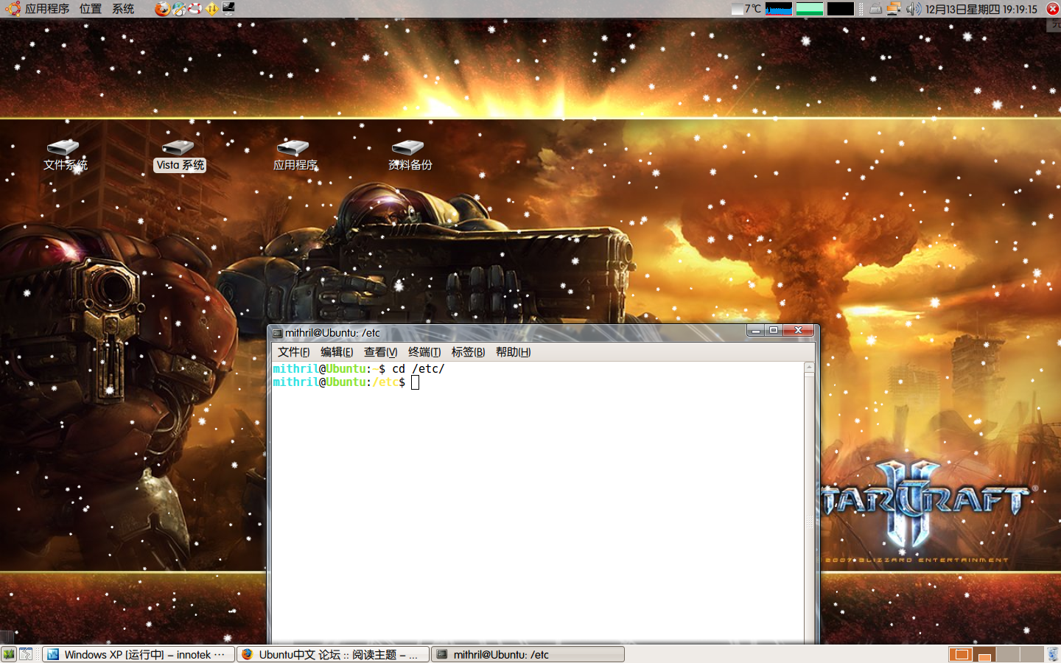Click the terminal prompt cursor on the /etc line
The width and height of the screenshot is (1061, 663).
tap(415, 382)
